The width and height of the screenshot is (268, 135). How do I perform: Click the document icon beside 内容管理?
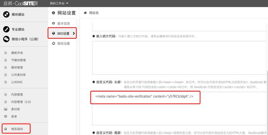point(5,94)
